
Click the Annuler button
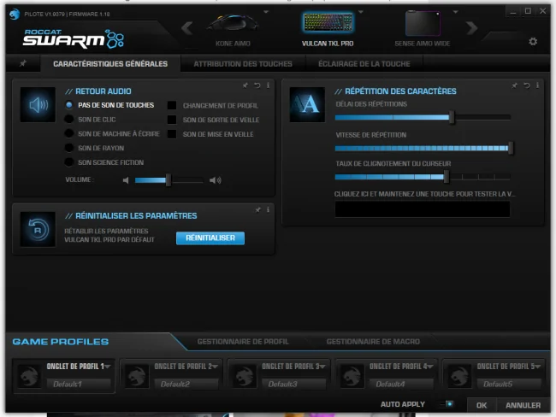point(523,405)
